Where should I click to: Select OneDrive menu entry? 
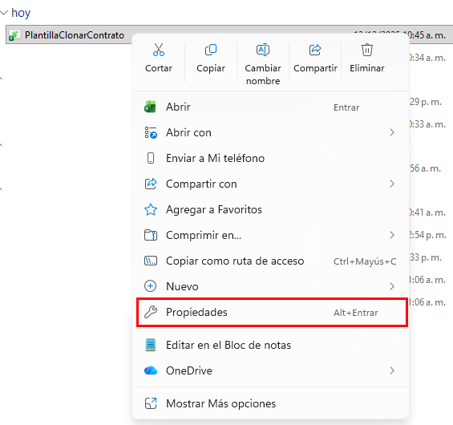[270, 370]
